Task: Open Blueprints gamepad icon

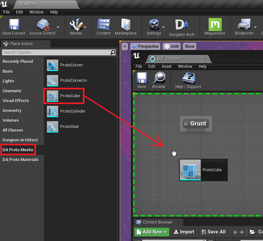Action: [x=244, y=25]
